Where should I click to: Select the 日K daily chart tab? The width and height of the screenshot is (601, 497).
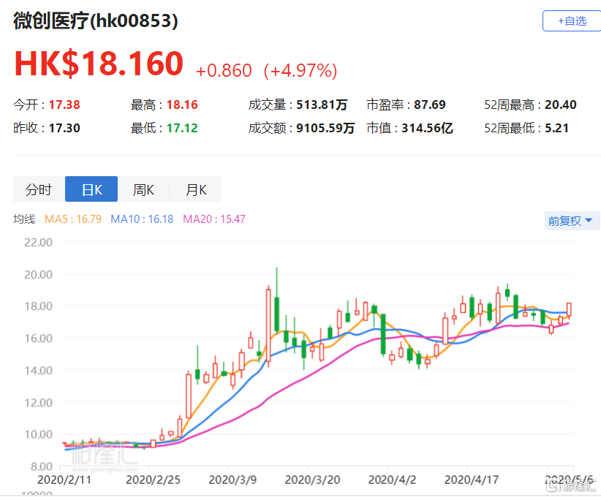click(91, 190)
